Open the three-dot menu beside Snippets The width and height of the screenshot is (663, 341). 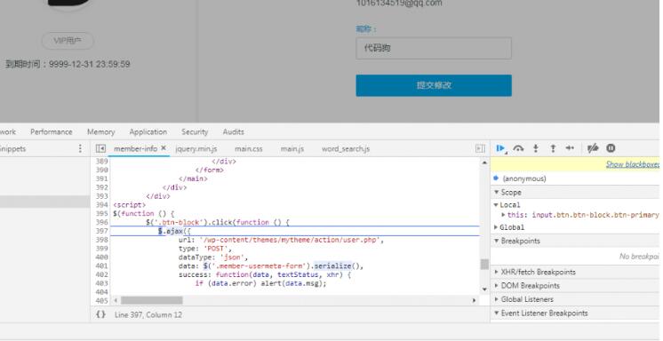coord(80,148)
